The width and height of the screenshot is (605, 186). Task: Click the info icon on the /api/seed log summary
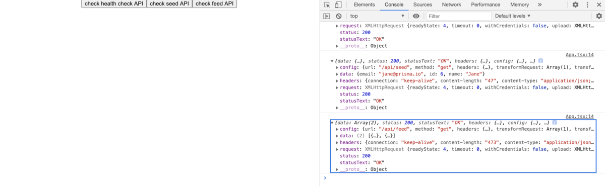click(x=540, y=61)
